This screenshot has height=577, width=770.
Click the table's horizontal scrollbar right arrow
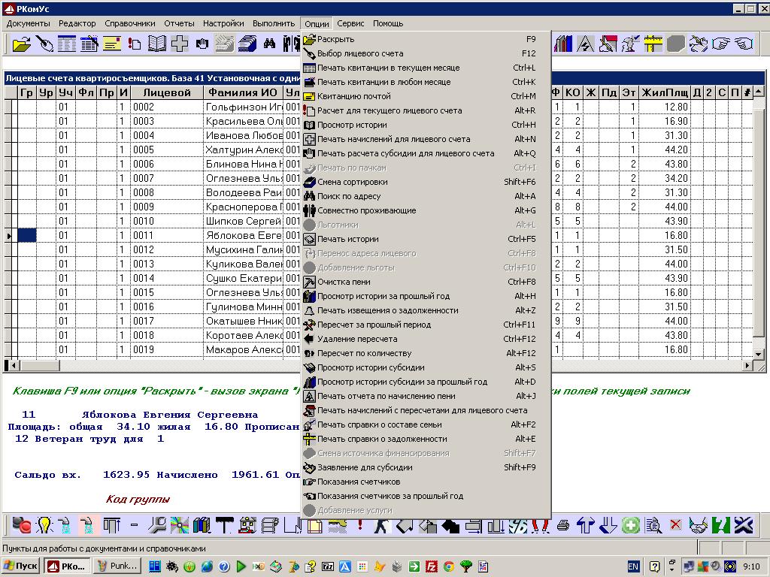point(748,366)
